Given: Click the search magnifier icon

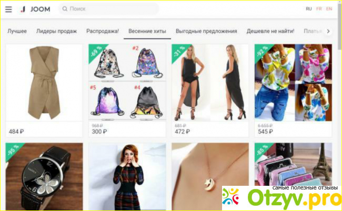Looking at the screenshot, I should 65,9.
